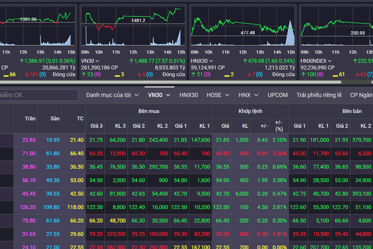Switch to the HNX30 tab

point(189,95)
